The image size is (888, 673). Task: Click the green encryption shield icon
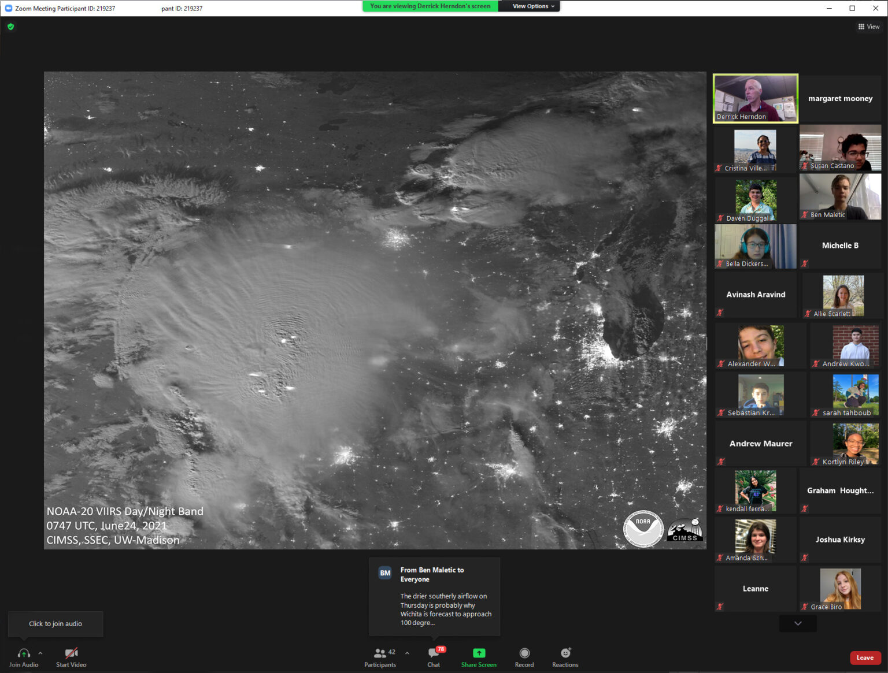(10, 27)
